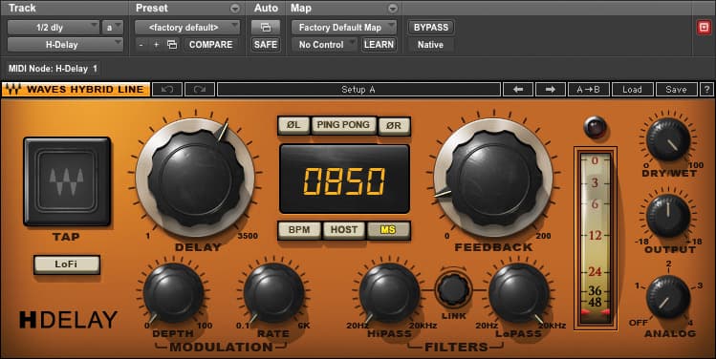Click the Waves Hybrid Line logo
Image resolution: width=716 pixels, height=359 pixels.
click(x=76, y=90)
